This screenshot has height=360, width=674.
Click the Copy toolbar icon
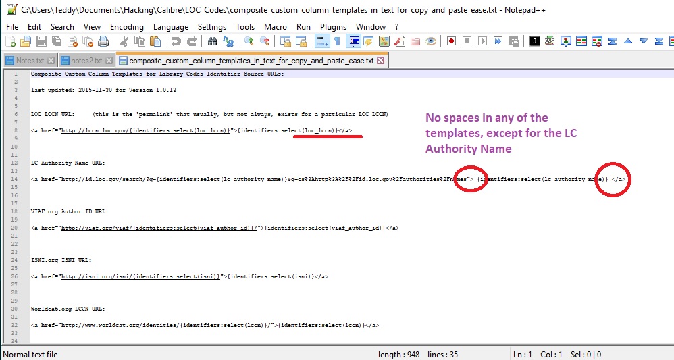click(140, 41)
